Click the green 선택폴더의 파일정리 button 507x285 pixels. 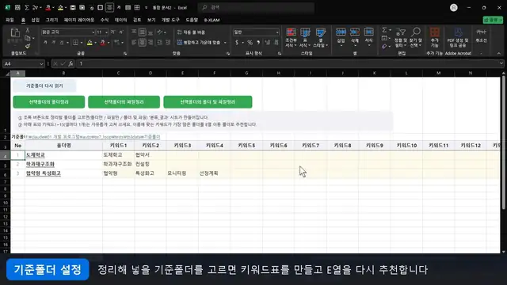point(124,102)
